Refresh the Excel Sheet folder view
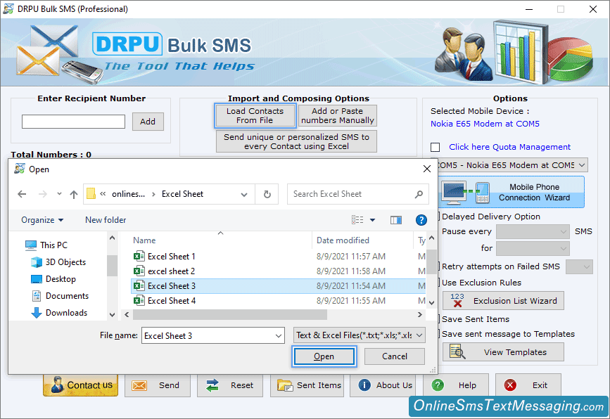The width and height of the screenshot is (610, 419). tap(267, 194)
